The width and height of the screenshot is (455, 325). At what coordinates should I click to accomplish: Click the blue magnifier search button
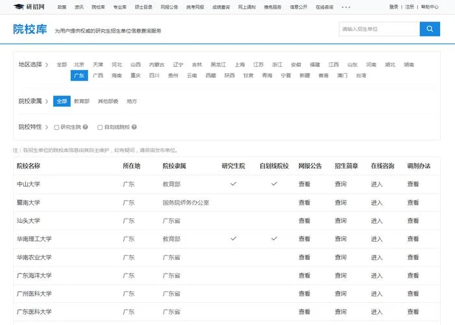click(430, 29)
